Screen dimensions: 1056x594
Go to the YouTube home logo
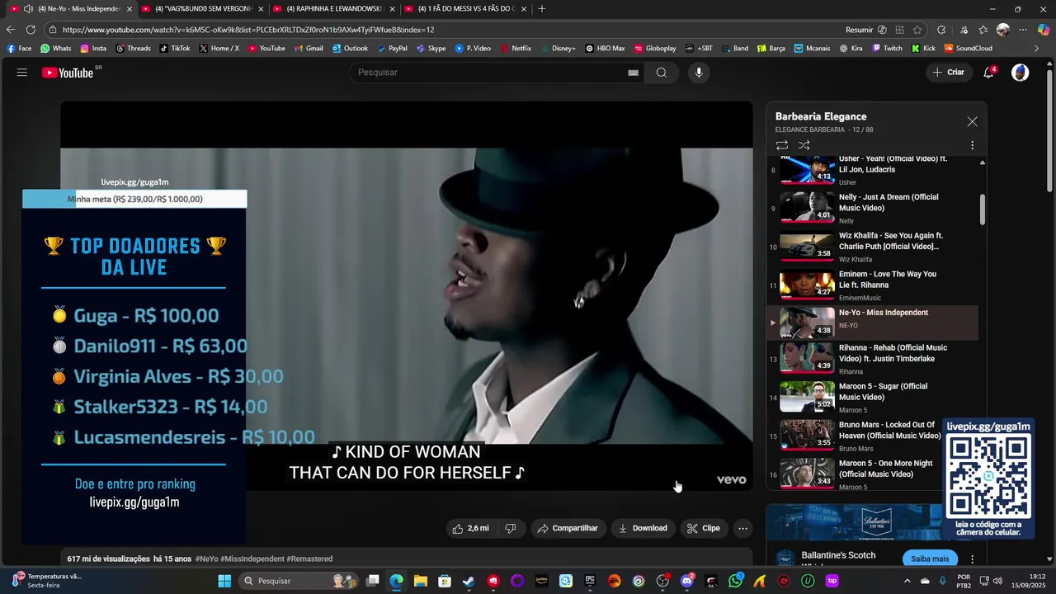(x=68, y=73)
